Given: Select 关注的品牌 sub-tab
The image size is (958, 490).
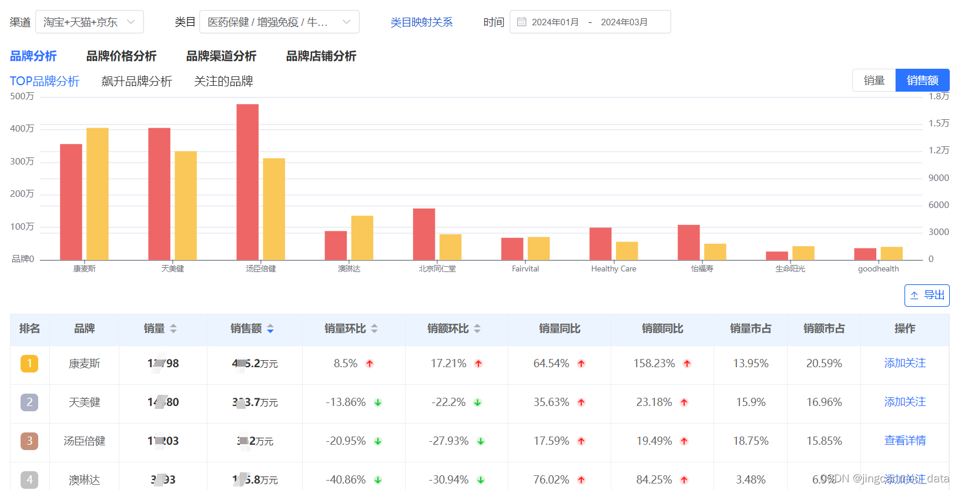Looking at the screenshot, I should pyautogui.click(x=223, y=81).
